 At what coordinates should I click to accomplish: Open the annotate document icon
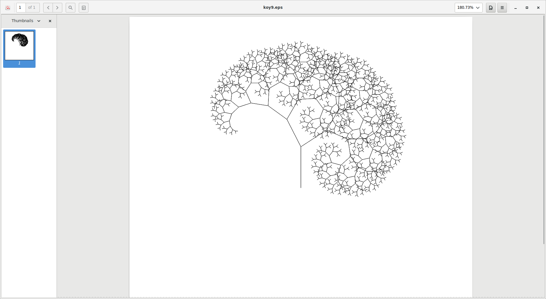pos(491,8)
